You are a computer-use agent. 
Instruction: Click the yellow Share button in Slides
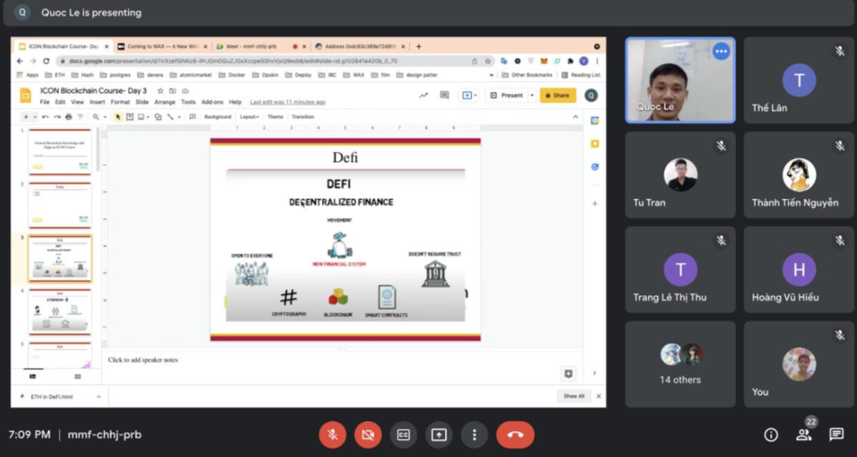tap(557, 95)
